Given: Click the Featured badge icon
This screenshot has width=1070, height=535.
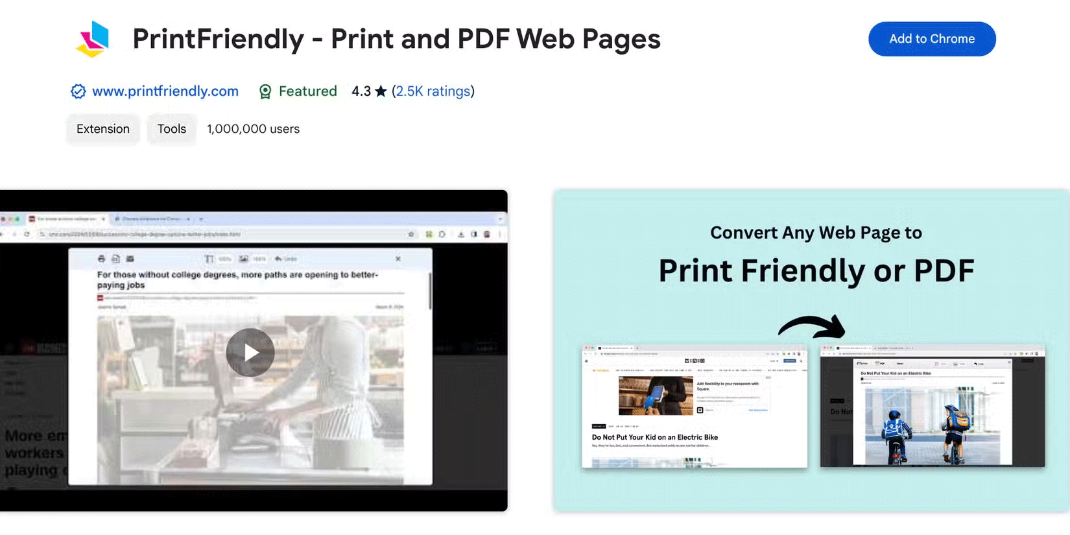Looking at the screenshot, I should click(265, 91).
